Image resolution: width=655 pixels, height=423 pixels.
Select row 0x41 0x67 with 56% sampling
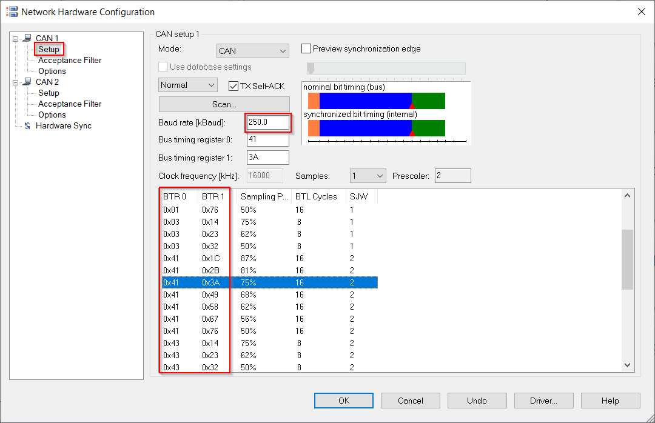[x=270, y=319]
